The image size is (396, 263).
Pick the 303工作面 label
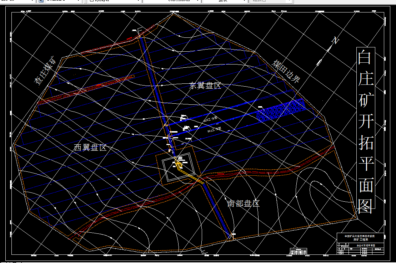pos(210,119)
